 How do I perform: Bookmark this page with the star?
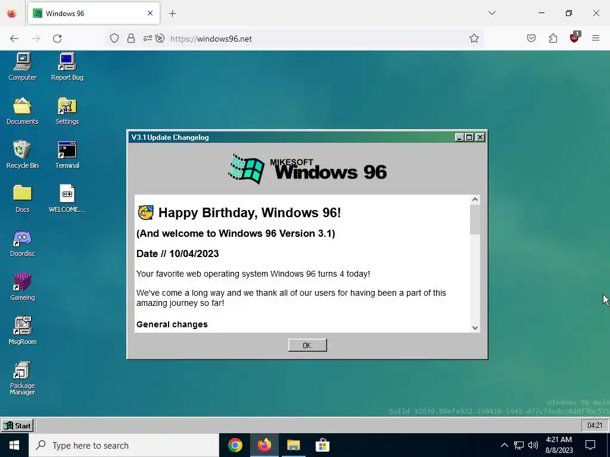pos(474,39)
